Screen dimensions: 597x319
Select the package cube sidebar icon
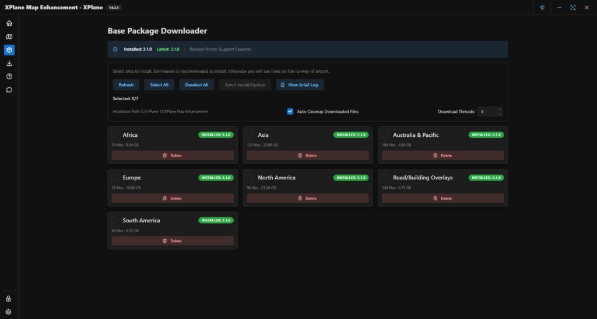click(x=9, y=50)
